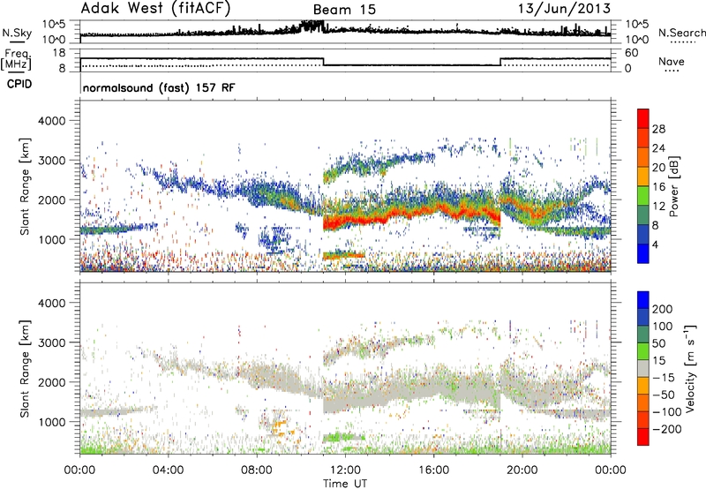The width and height of the screenshot is (706, 489).
Task: Click the 'Power [dB]' colorbar title
Action: (674, 186)
